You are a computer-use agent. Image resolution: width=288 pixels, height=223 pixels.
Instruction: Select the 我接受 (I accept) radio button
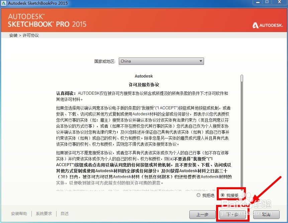click(x=223, y=195)
